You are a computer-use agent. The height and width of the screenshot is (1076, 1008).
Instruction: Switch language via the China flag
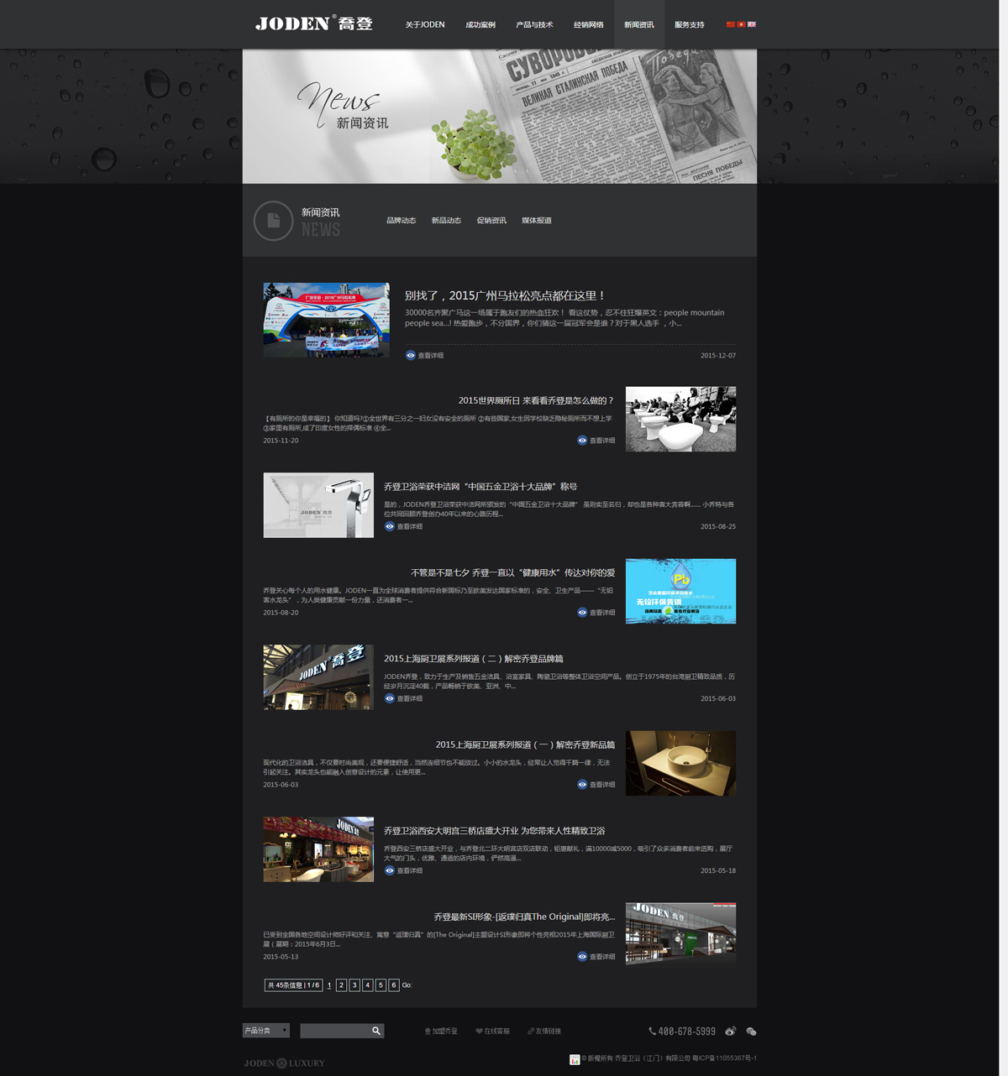(x=730, y=24)
